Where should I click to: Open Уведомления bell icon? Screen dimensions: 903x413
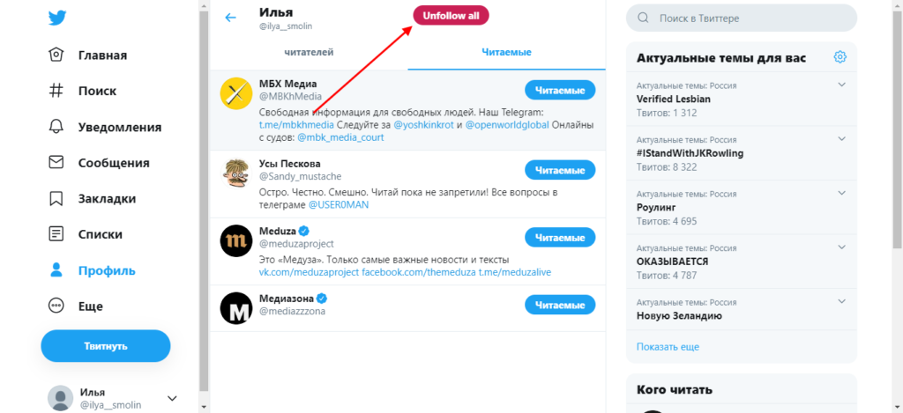[56, 126]
